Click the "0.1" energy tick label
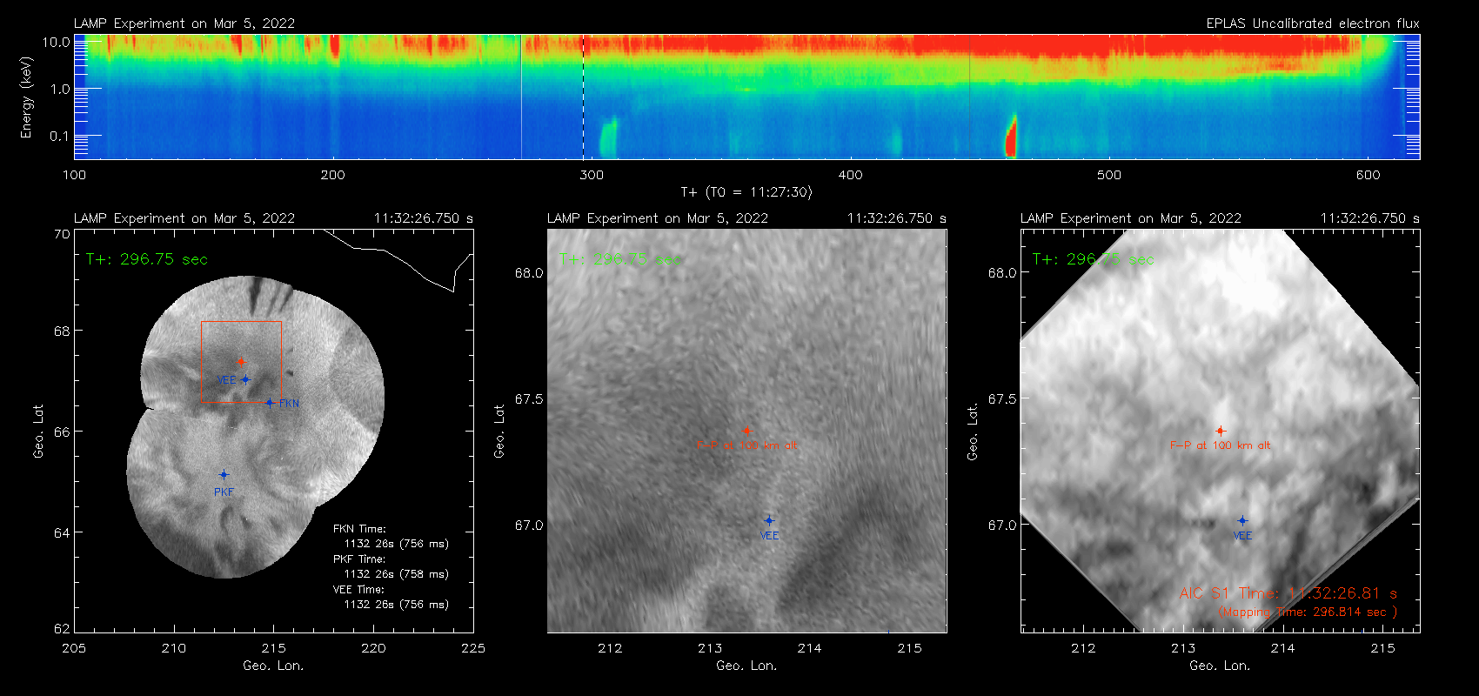1479x696 pixels. coord(59,136)
